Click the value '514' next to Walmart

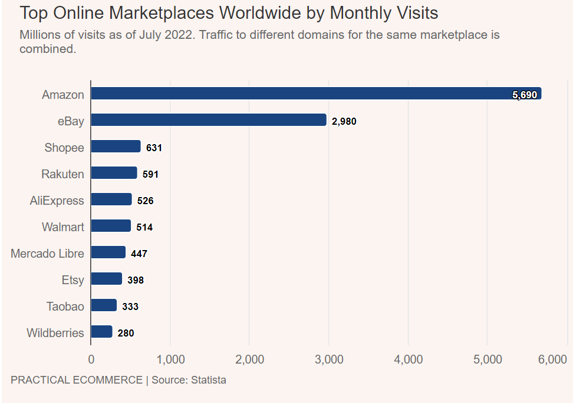[144, 227]
